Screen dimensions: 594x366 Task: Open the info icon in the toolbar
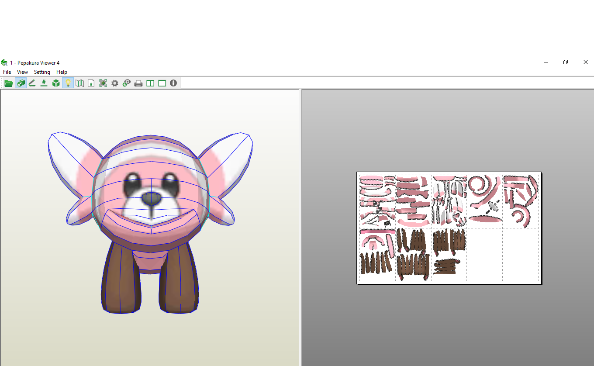[173, 83]
